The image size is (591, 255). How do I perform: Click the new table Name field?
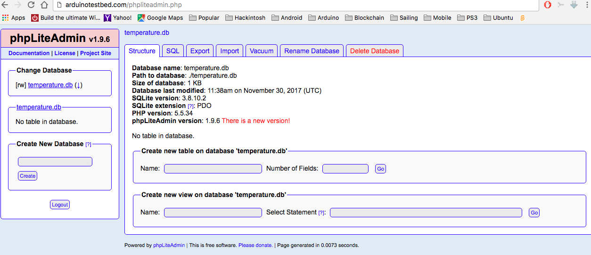coord(213,169)
